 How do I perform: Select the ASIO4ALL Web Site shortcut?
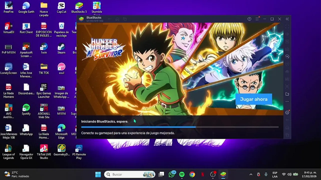tap(44, 111)
